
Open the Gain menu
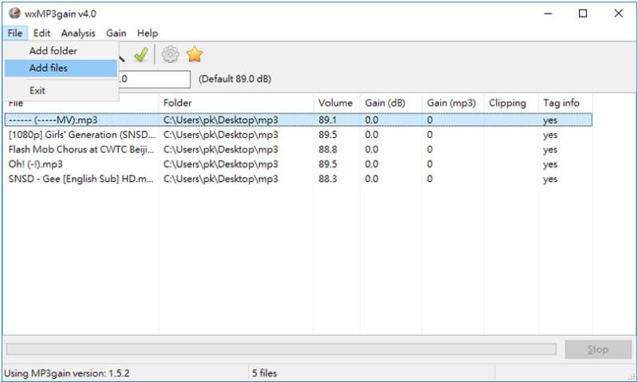pyautogui.click(x=116, y=33)
